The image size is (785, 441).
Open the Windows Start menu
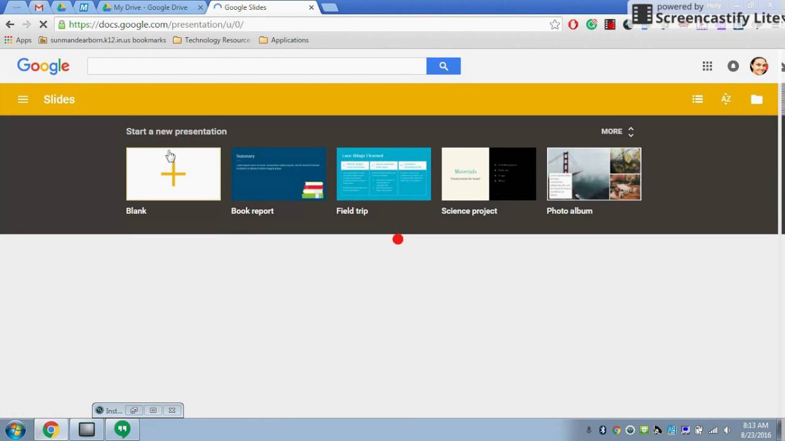tap(15, 430)
